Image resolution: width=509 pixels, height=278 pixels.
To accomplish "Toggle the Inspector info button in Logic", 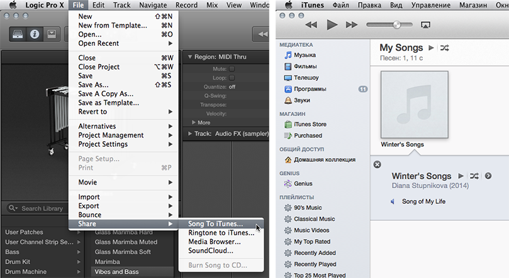I will click(35, 34).
